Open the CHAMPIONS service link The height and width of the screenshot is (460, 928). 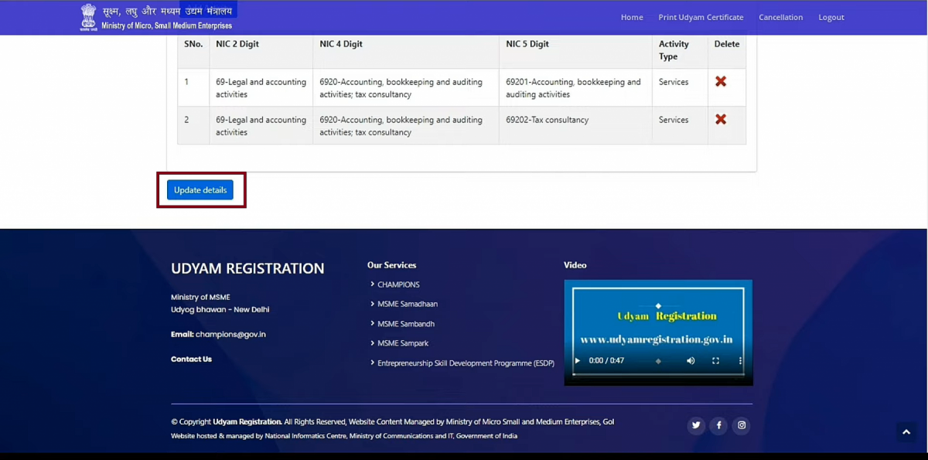(x=398, y=285)
